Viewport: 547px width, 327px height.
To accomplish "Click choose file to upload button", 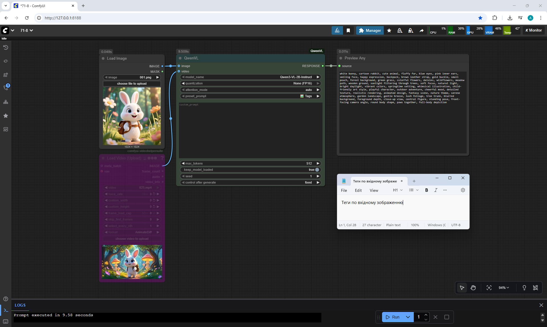I will pyautogui.click(x=132, y=84).
